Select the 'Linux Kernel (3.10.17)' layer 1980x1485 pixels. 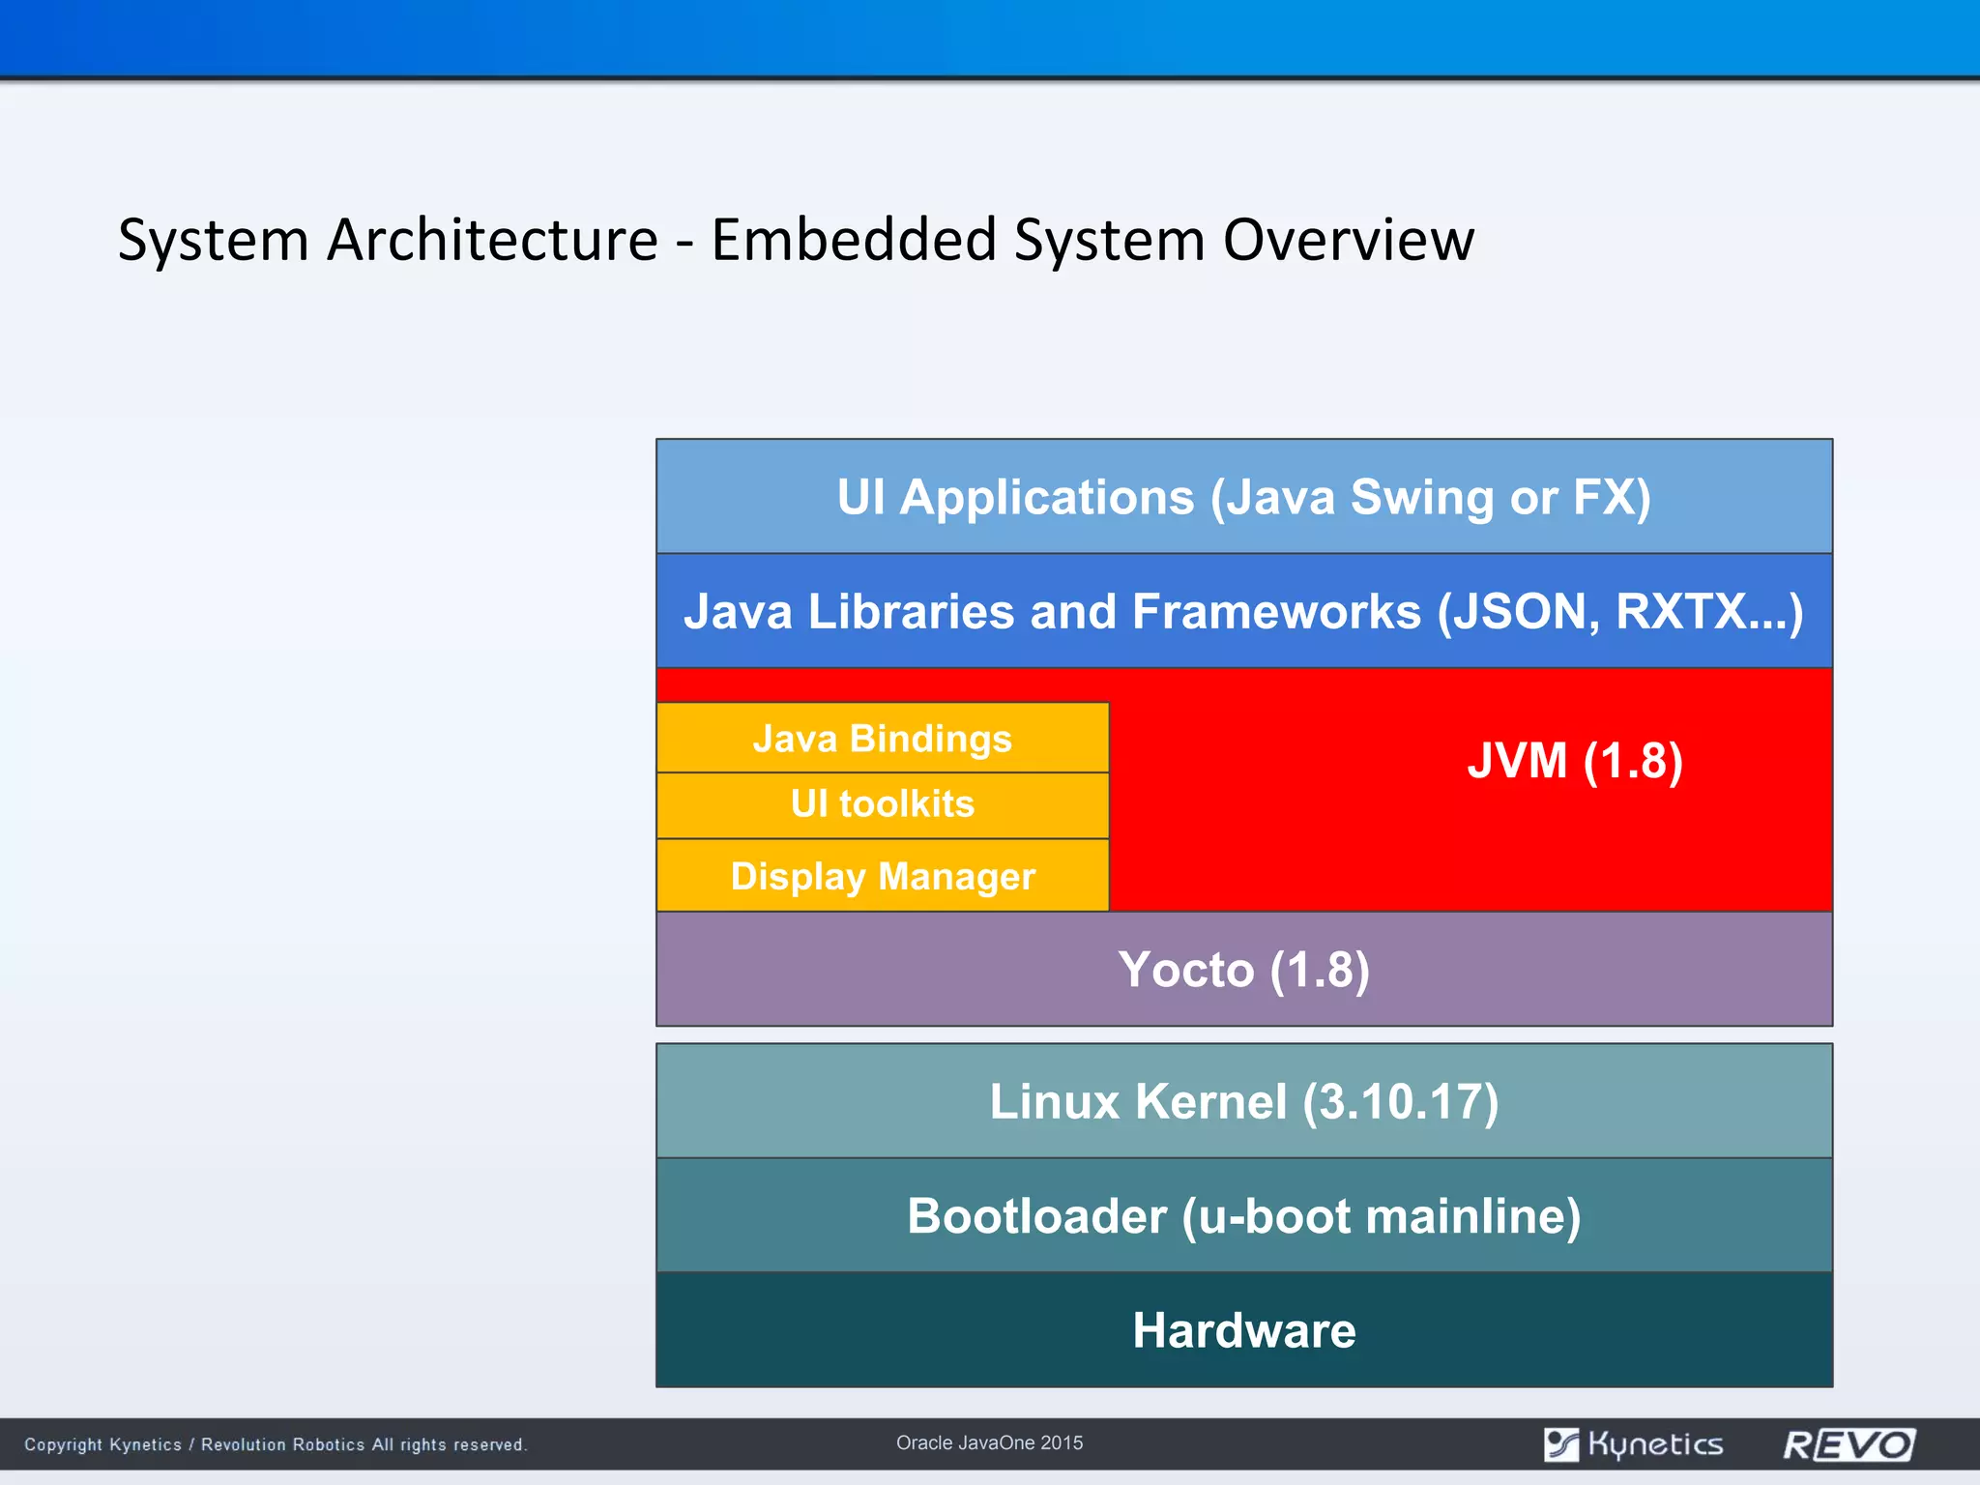pos(1244,1101)
